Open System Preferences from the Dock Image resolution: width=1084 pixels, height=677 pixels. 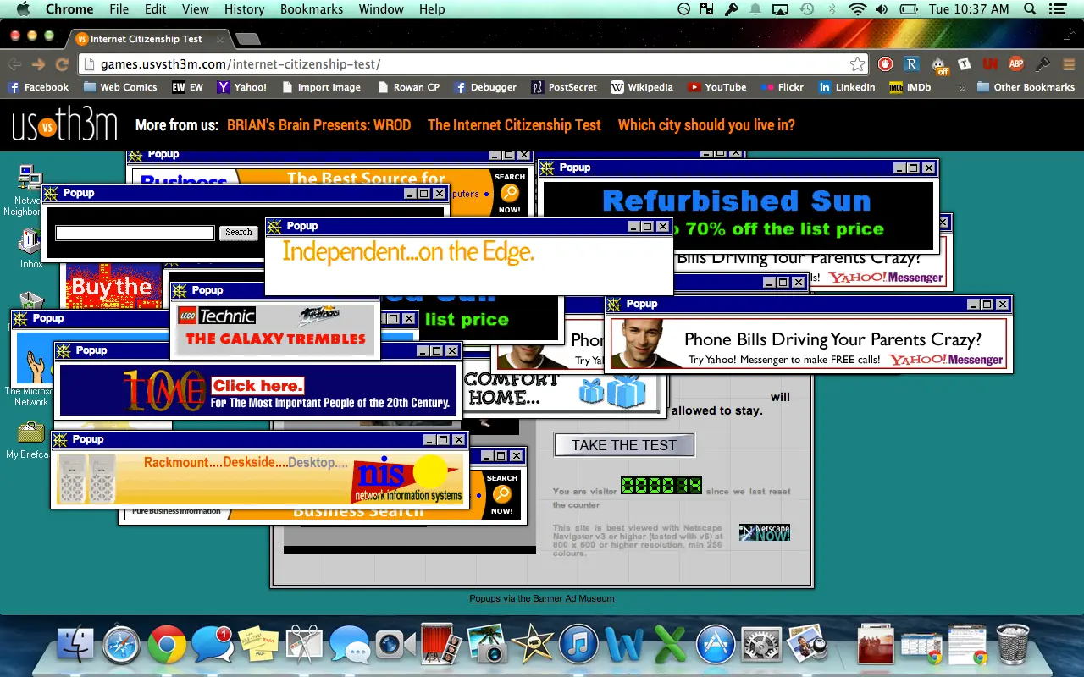point(760,645)
